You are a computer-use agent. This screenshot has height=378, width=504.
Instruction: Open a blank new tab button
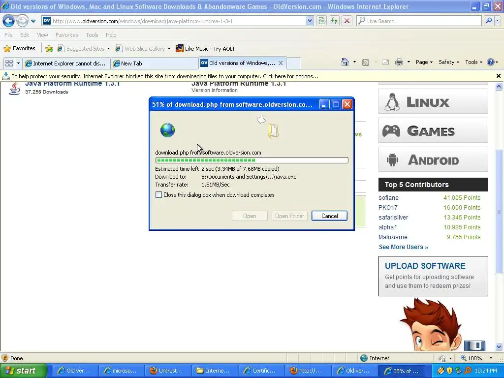pos(293,63)
